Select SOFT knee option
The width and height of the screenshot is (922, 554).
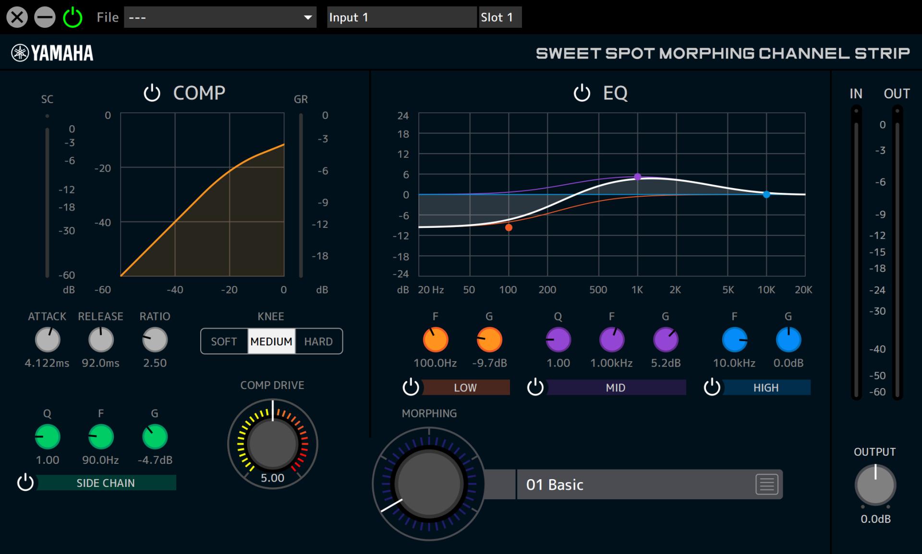click(224, 342)
